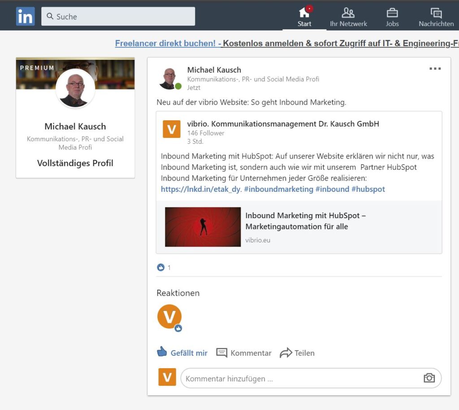459x410 pixels.
Task: Click the #hubspot hashtag
Action: [x=368, y=189]
